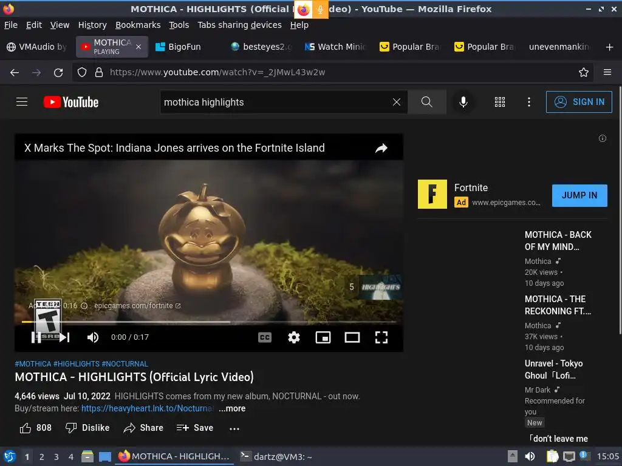This screenshot has height=466, width=622.
Task: Clear the search box with the X
Action: pos(396,102)
